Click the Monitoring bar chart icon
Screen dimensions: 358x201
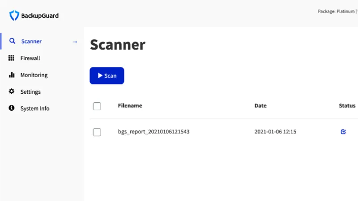tap(12, 75)
